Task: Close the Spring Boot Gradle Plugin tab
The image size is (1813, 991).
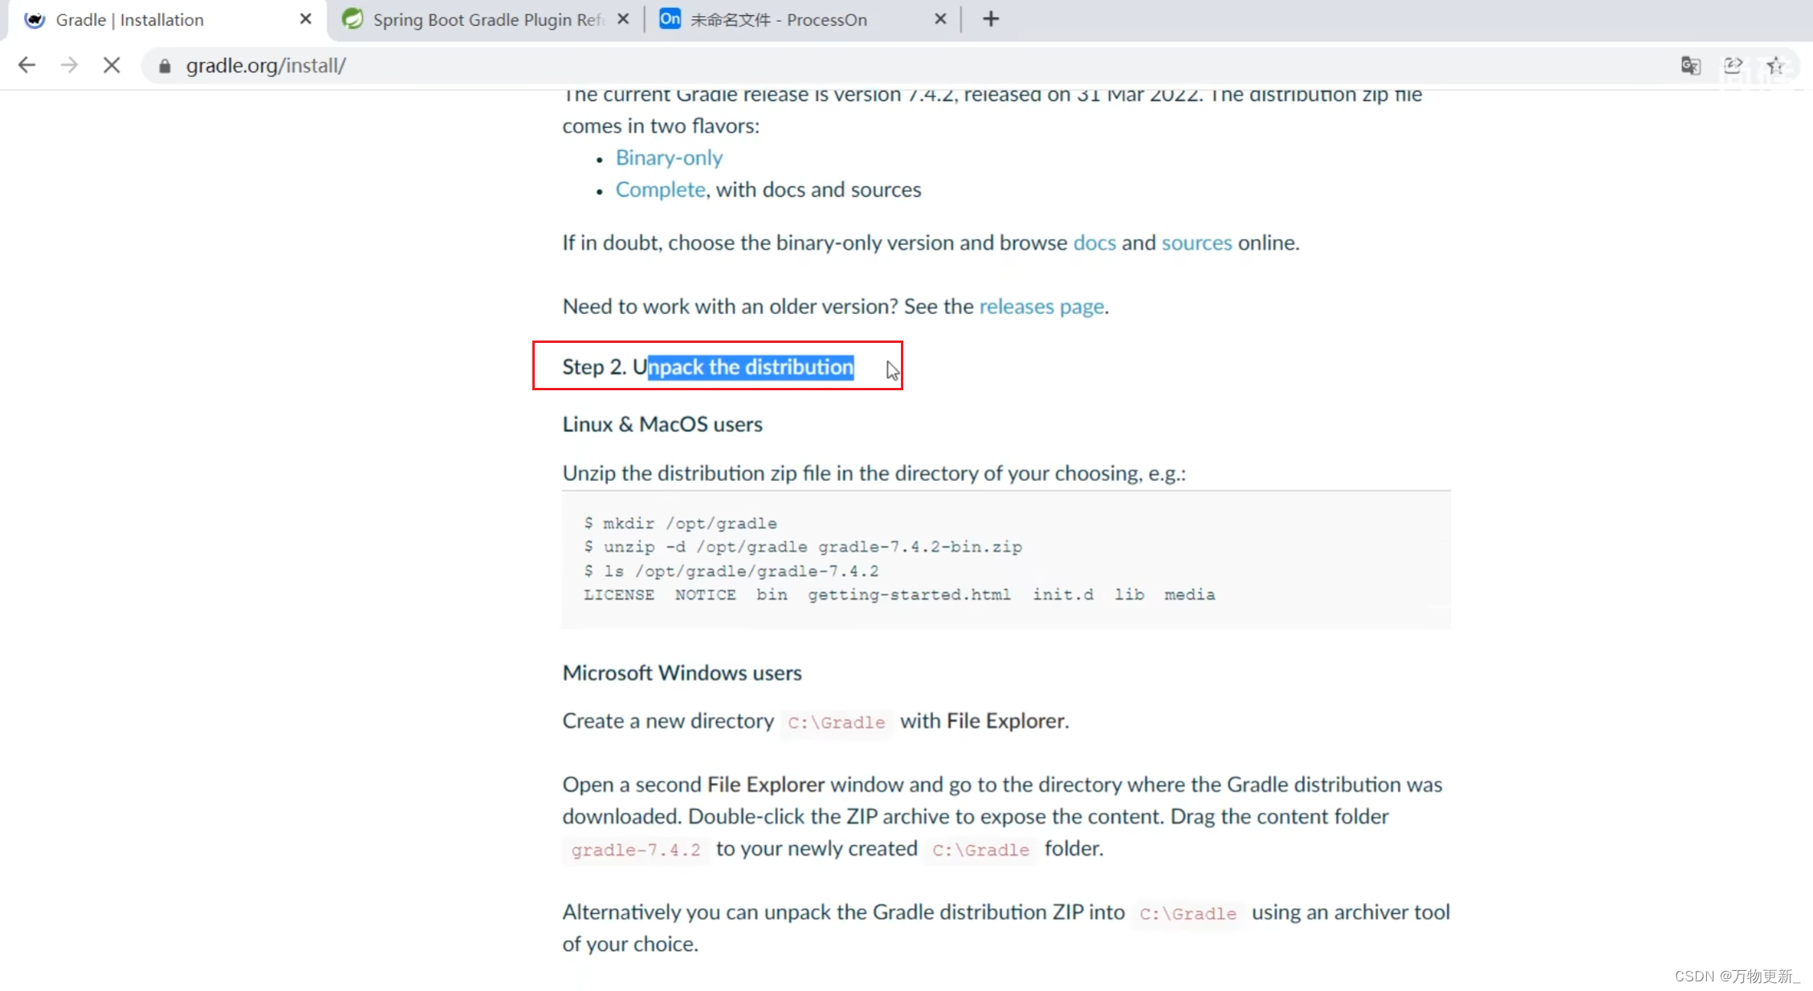Action: pyautogui.click(x=623, y=19)
